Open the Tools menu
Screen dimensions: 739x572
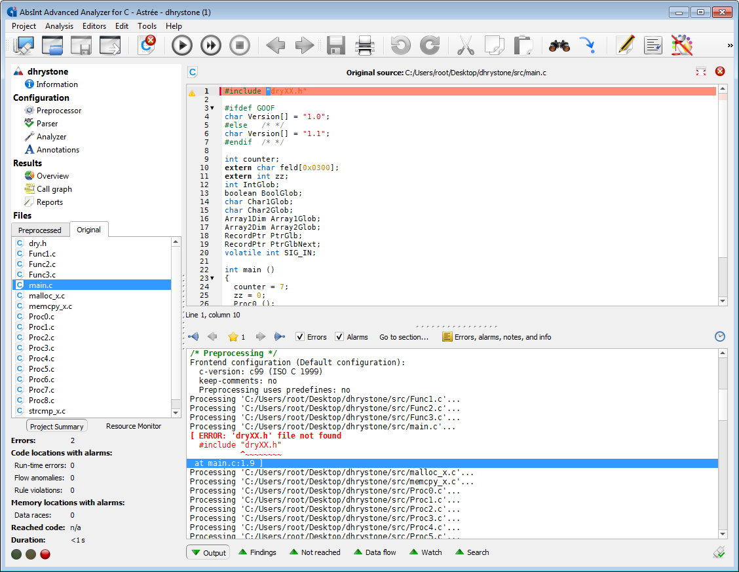point(147,26)
